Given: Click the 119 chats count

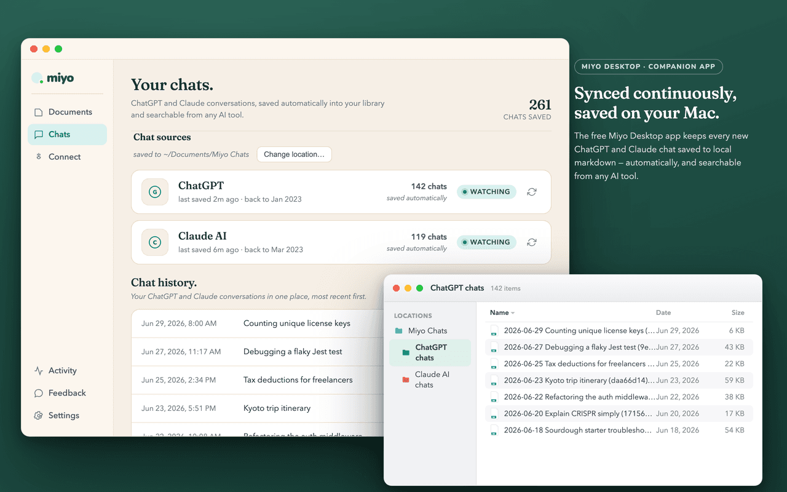Looking at the screenshot, I should coord(429,237).
